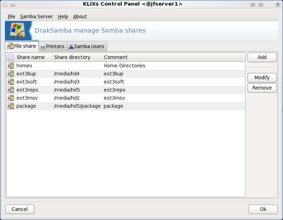The image size is (283, 220).
Task: Select the ext3bup share name
Action: [x=26, y=74]
